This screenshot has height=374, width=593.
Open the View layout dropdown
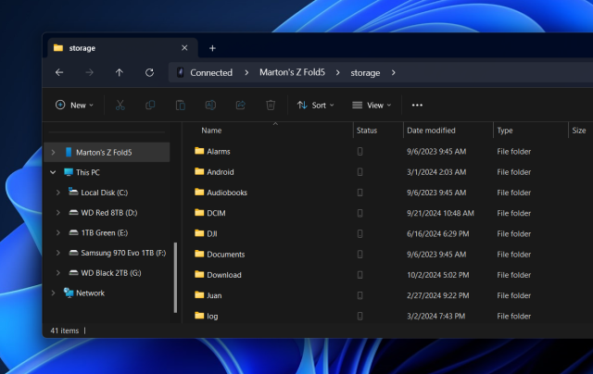[x=372, y=106]
